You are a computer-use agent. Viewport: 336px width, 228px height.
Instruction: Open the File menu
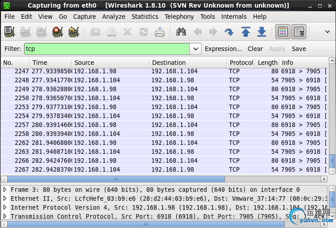tap(10, 17)
